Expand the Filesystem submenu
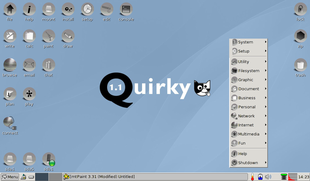This screenshot has height=181, width=310. coord(249,71)
